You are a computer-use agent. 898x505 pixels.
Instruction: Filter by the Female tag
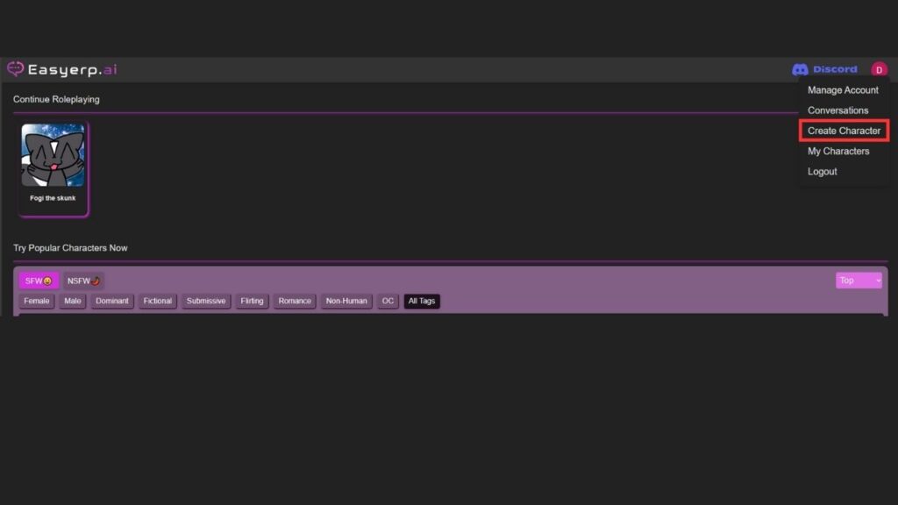point(37,301)
